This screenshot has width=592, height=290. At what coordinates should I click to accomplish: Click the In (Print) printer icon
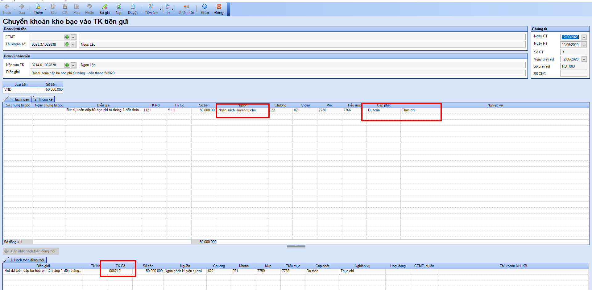(168, 7)
